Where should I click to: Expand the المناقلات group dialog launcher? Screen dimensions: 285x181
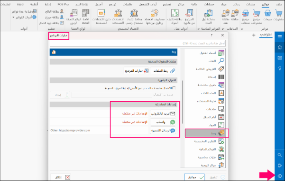point(223,29)
